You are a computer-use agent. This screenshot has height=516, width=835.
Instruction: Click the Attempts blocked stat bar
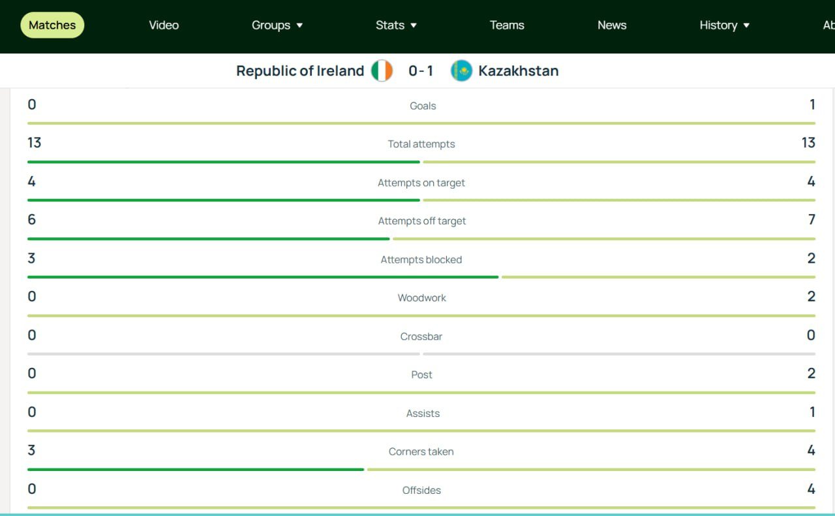(421, 277)
